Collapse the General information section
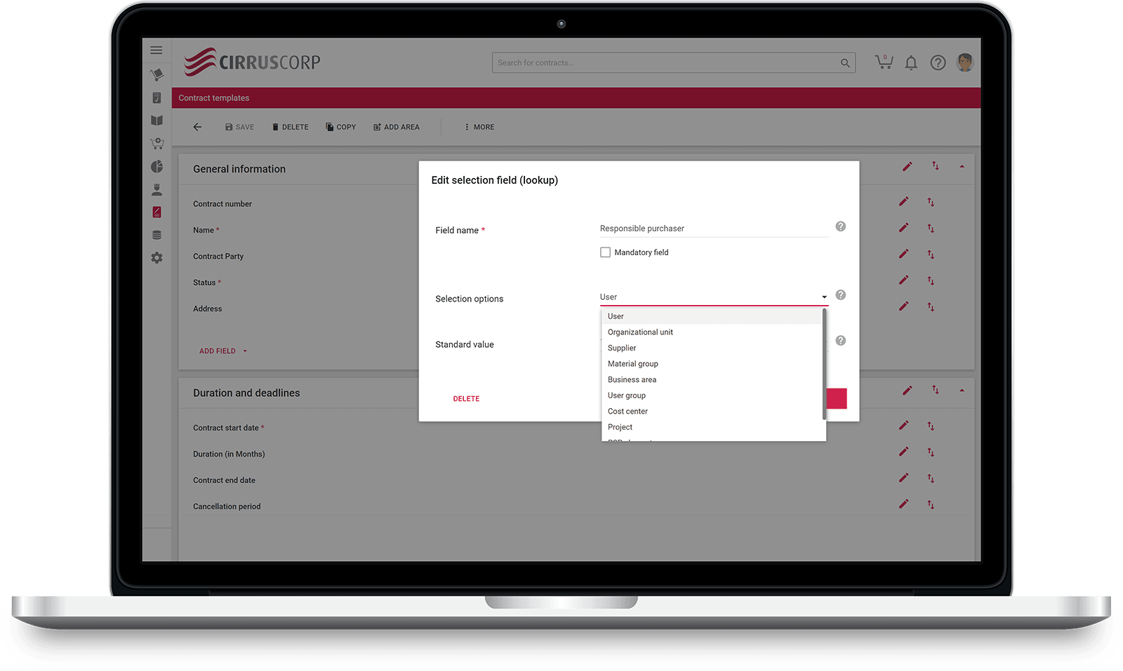This screenshot has height=671, width=1123. (x=962, y=167)
